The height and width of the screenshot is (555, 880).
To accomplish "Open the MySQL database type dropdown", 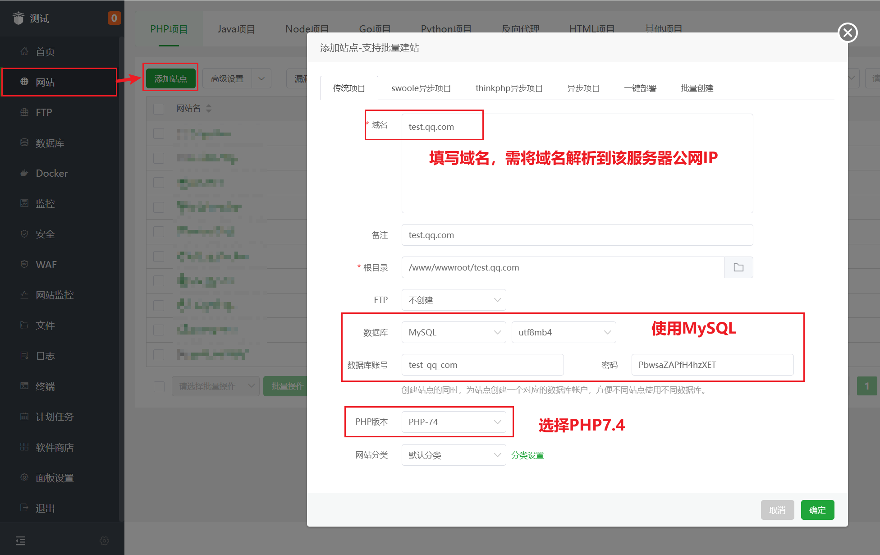I will point(454,332).
